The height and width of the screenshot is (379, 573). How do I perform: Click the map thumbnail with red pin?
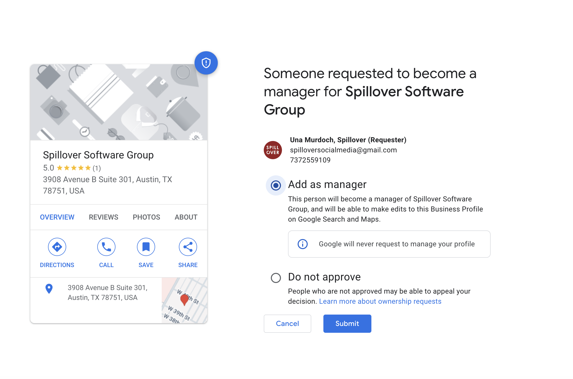184,300
